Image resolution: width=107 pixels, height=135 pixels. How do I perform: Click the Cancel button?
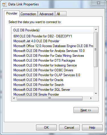(x=69, y=128)
